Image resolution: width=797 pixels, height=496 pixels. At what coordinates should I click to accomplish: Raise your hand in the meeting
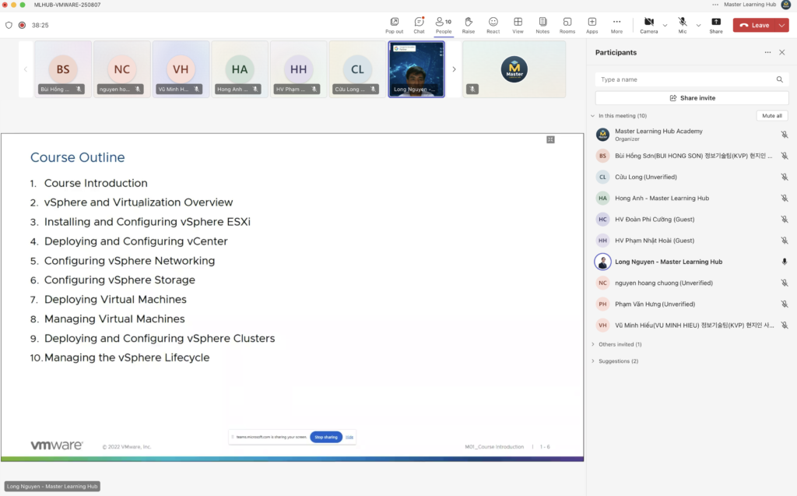pos(468,25)
